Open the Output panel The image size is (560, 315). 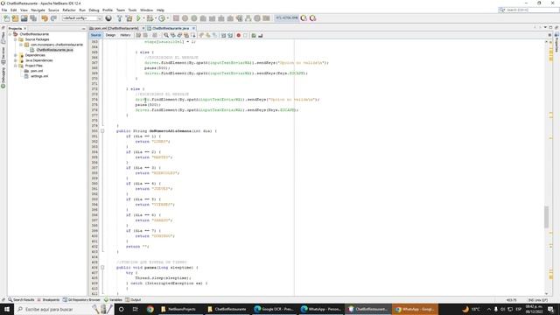pyautogui.click(x=133, y=300)
